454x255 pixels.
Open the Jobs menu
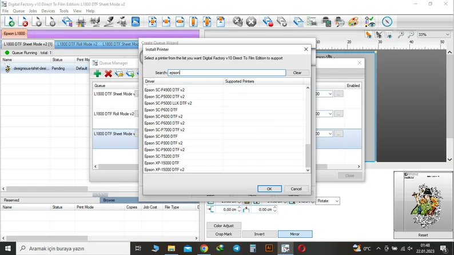(33, 11)
